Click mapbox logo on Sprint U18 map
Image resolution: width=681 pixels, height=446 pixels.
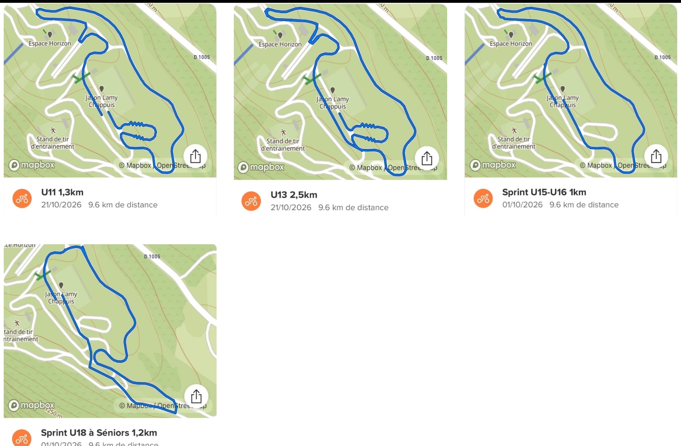(x=32, y=405)
